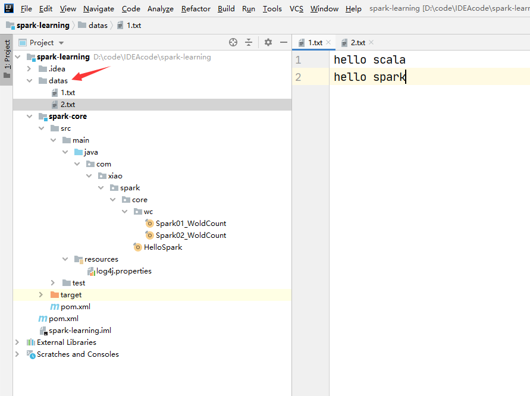The width and height of the screenshot is (530, 396).
Task: Open Project panel settings gear
Action: 268,42
